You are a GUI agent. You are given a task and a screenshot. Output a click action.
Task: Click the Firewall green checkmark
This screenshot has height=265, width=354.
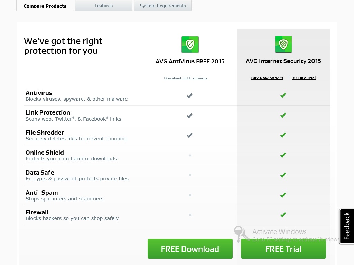pos(283,215)
